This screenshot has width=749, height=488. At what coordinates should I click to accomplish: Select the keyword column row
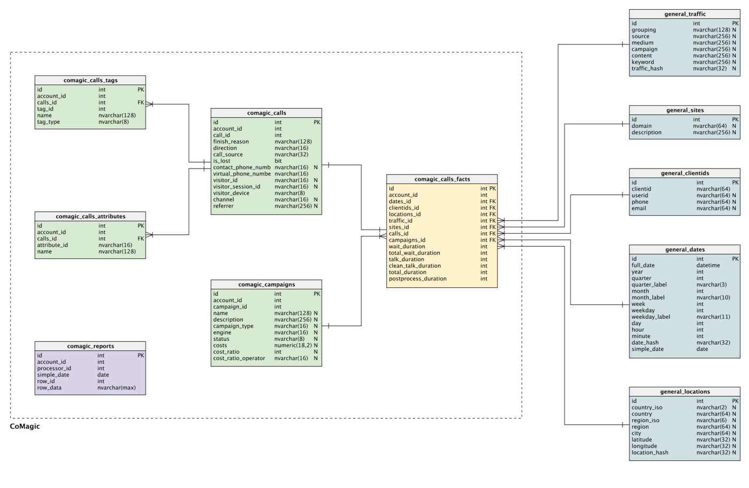685,62
